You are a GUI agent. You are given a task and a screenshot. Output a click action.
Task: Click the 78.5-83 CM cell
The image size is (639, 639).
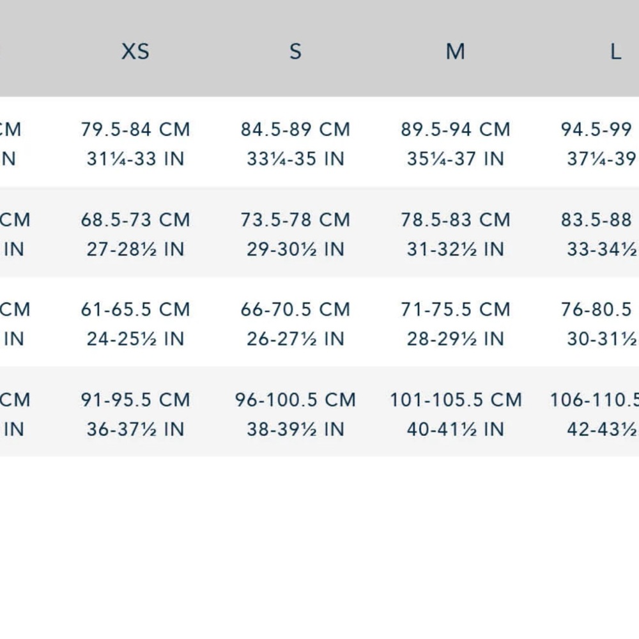click(455, 220)
